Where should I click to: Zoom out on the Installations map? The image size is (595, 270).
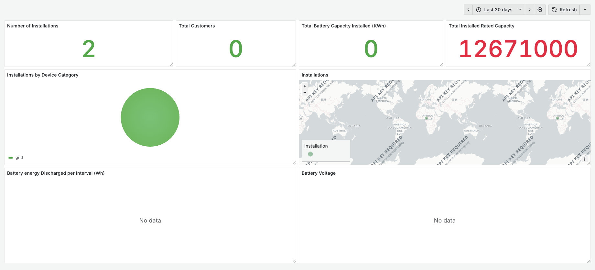(x=305, y=92)
